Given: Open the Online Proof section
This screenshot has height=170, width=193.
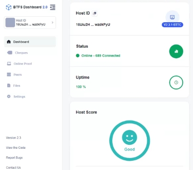Looking at the screenshot, I should 23,64.
